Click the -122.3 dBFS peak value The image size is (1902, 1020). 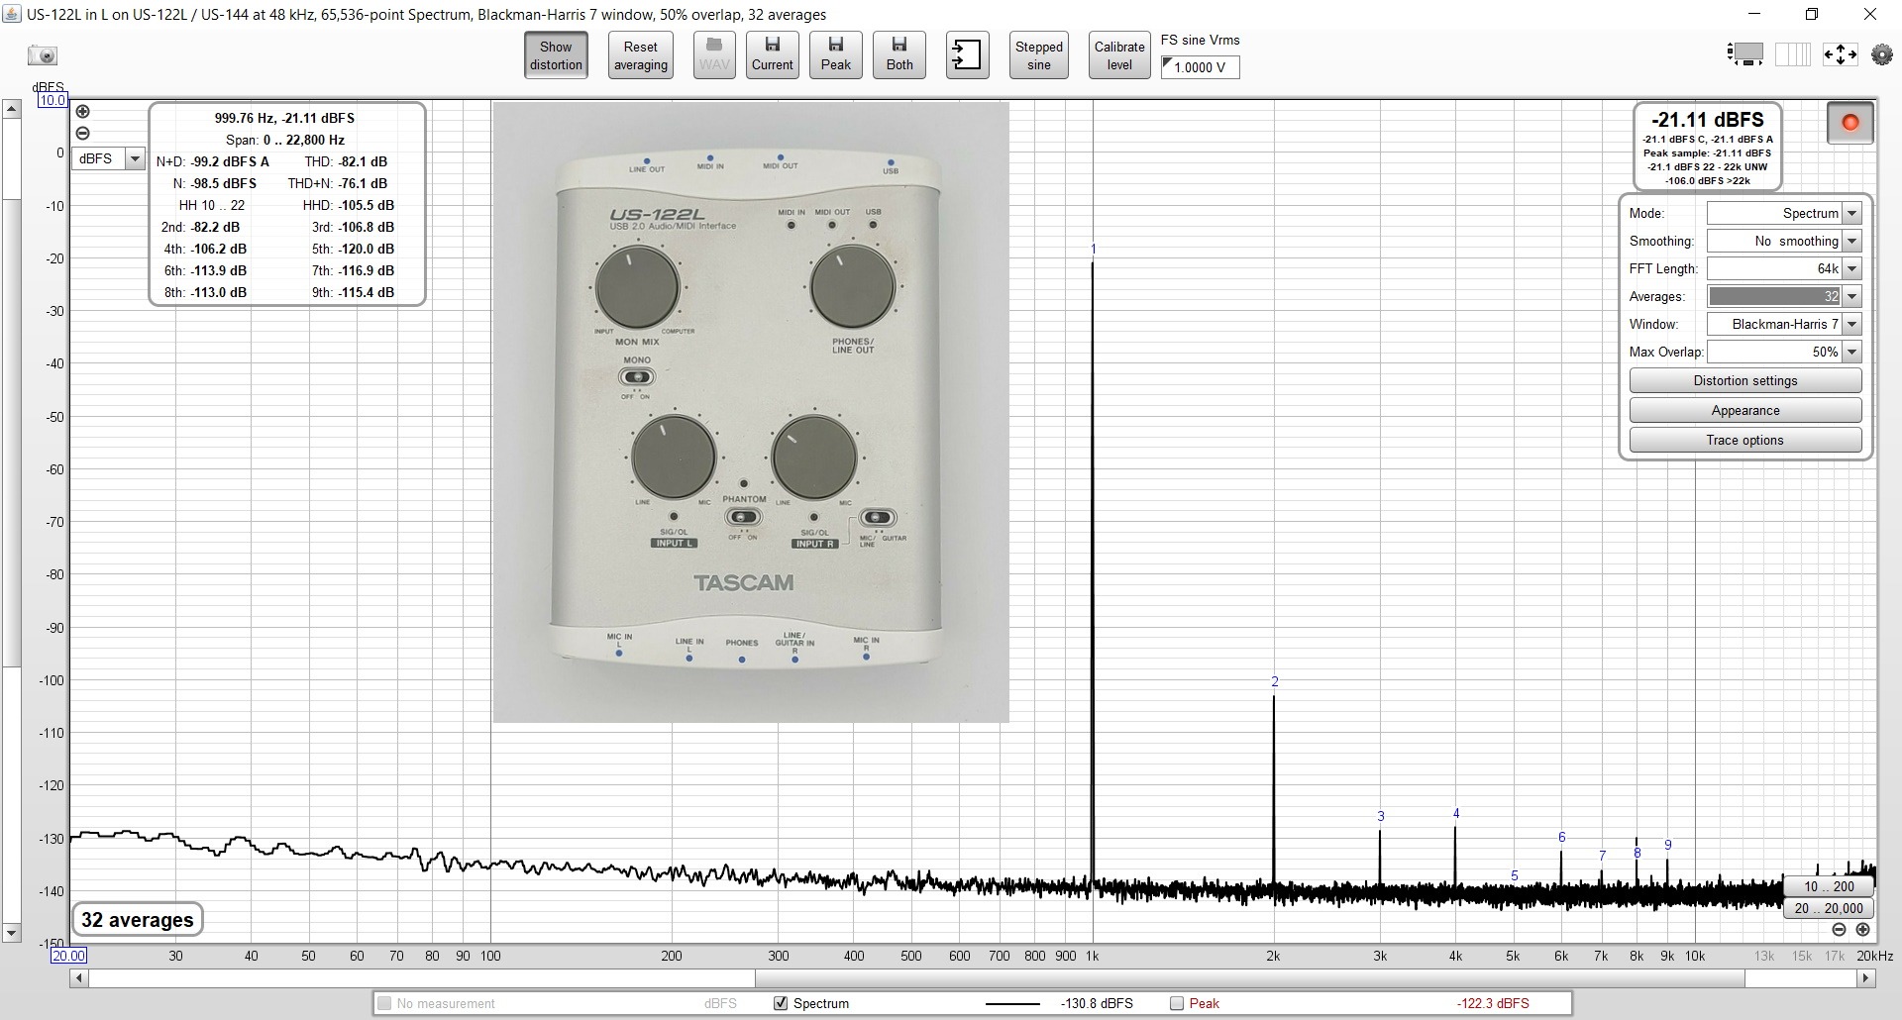click(1493, 1003)
